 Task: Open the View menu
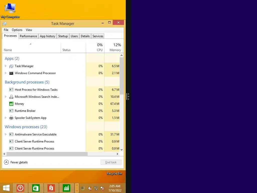click(x=29, y=30)
